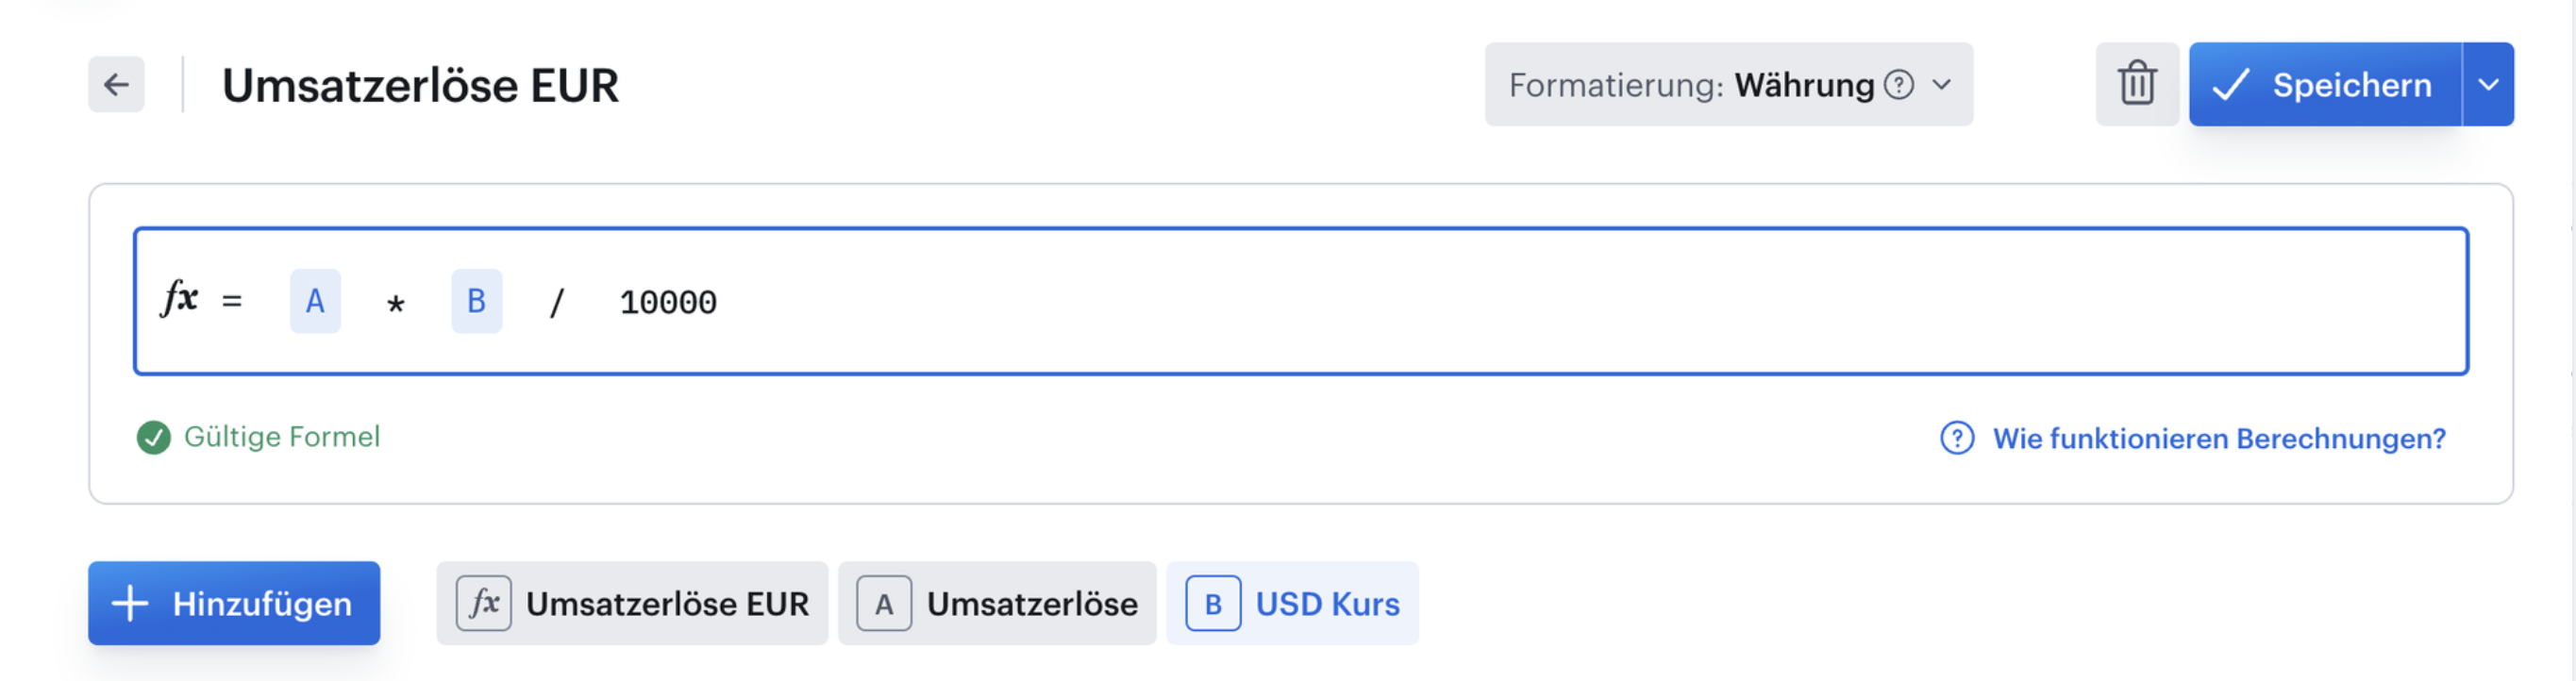Image resolution: width=2576 pixels, height=681 pixels.
Task: Click the help icon beside Währung
Action: 1898,85
